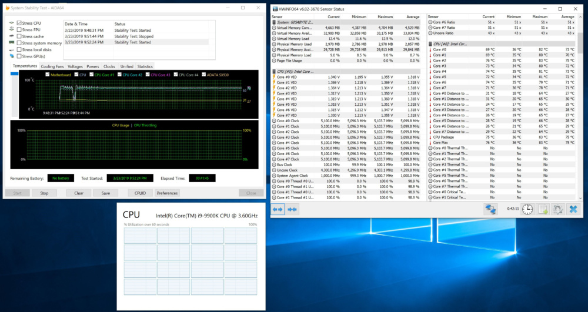This screenshot has width=588, height=312.
Task: Toggle the ADATA SX930 graph checkbox
Action: click(203, 75)
